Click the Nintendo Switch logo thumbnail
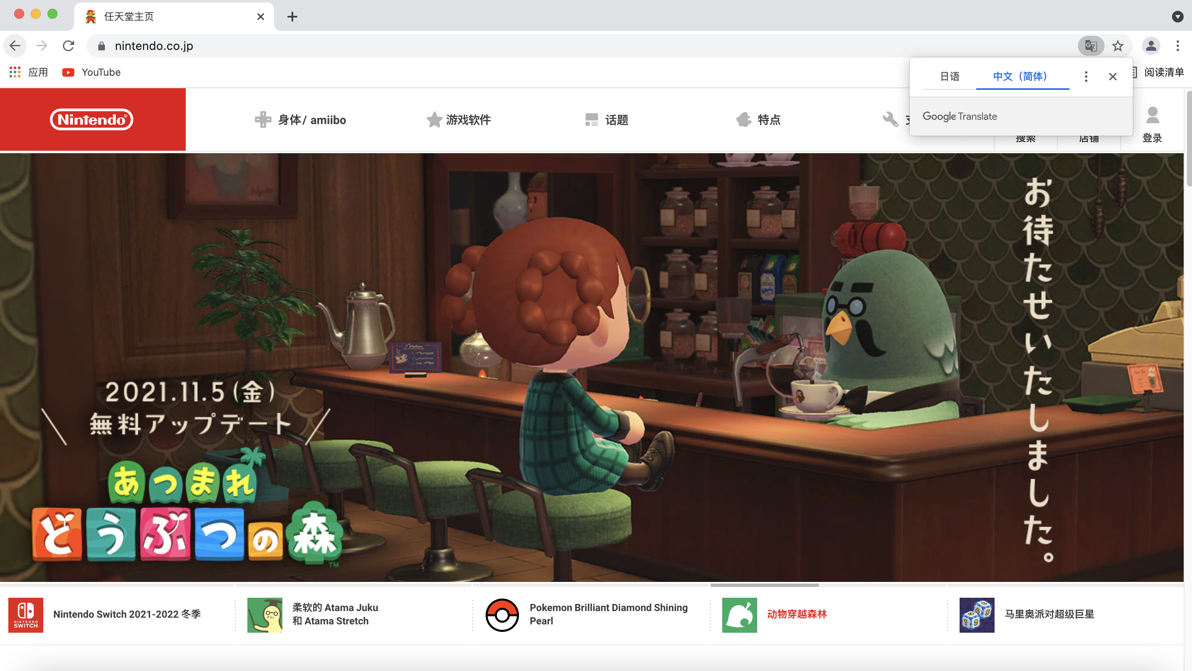Viewport: 1192px width, 671px height. (26, 614)
